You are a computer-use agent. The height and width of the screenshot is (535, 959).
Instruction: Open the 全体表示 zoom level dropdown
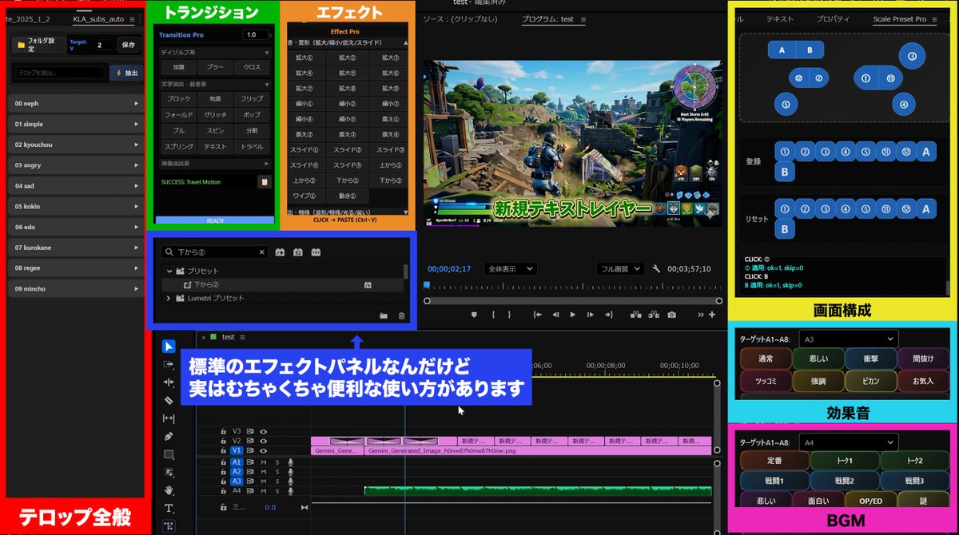point(510,268)
